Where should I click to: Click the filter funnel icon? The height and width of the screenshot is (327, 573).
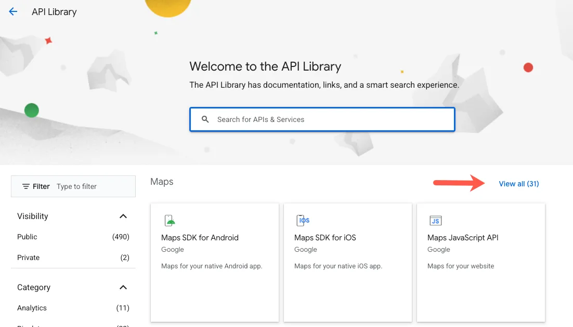(x=26, y=186)
